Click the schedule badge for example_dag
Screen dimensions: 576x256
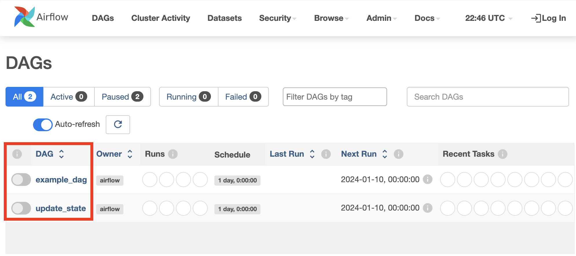pos(237,180)
